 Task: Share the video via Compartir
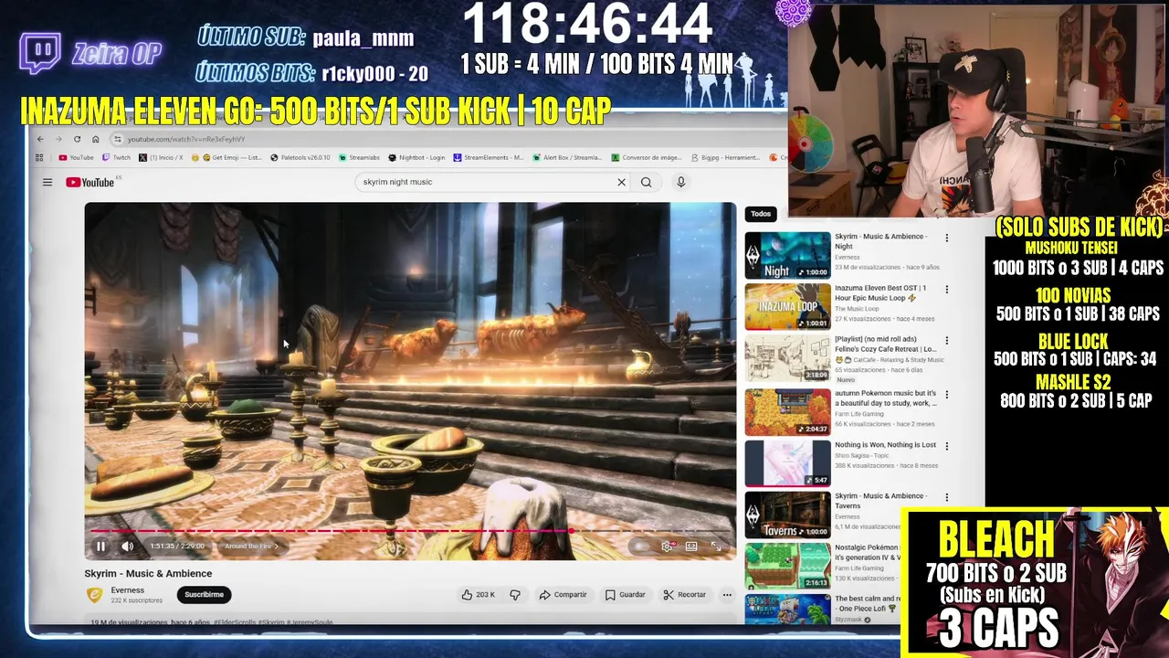pyautogui.click(x=563, y=595)
